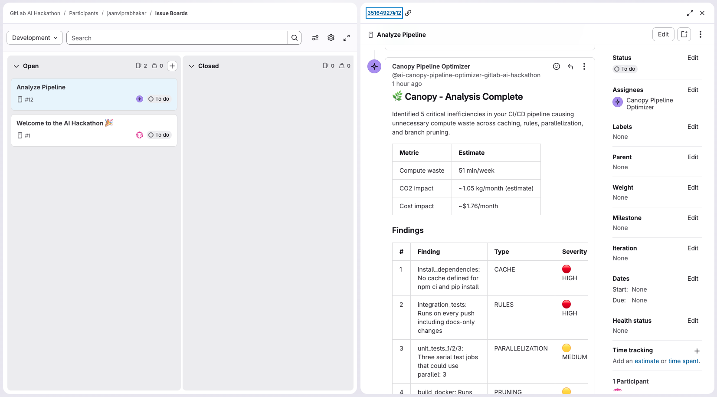Edit the Labels field
The width and height of the screenshot is (717, 397).
coord(693,127)
